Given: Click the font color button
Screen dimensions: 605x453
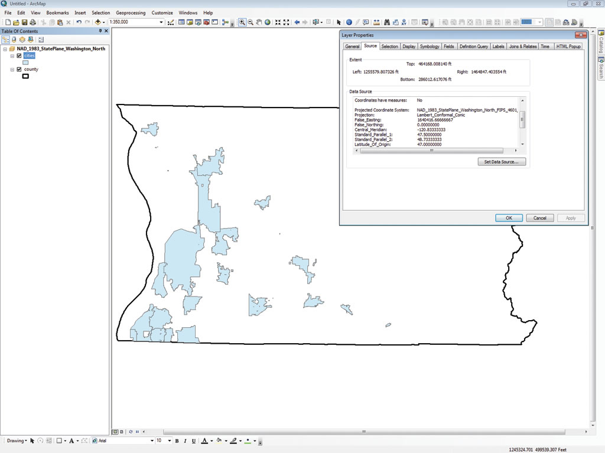Looking at the screenshot, I should [204, 441].
